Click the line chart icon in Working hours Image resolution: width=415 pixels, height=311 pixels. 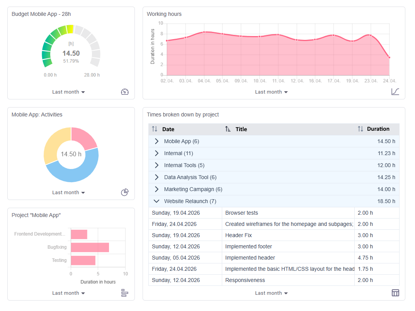click(395, 92)
